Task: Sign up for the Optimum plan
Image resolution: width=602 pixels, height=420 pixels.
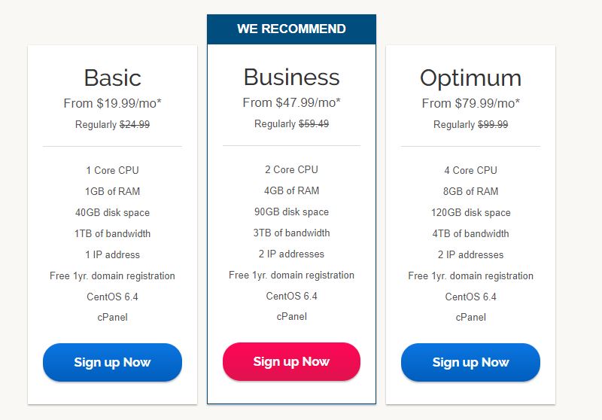Action: coord(470,362)
